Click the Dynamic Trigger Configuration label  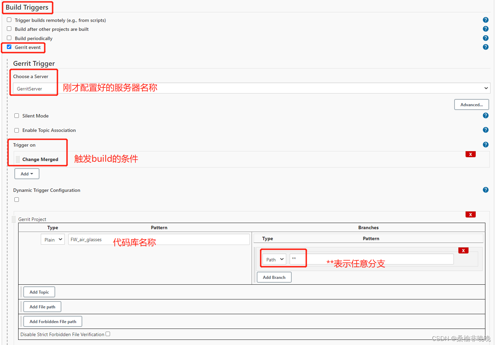coord(47,190)
